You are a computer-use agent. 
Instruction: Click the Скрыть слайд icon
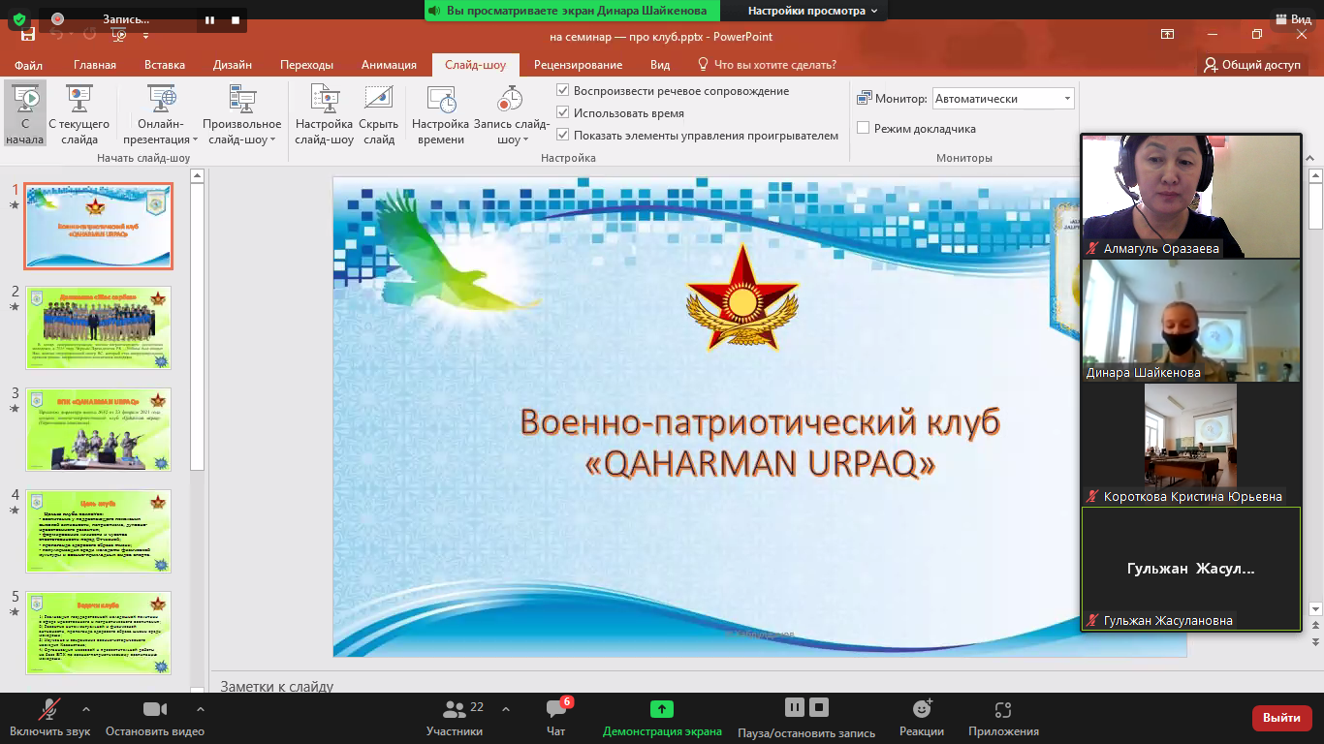point(378,99)
